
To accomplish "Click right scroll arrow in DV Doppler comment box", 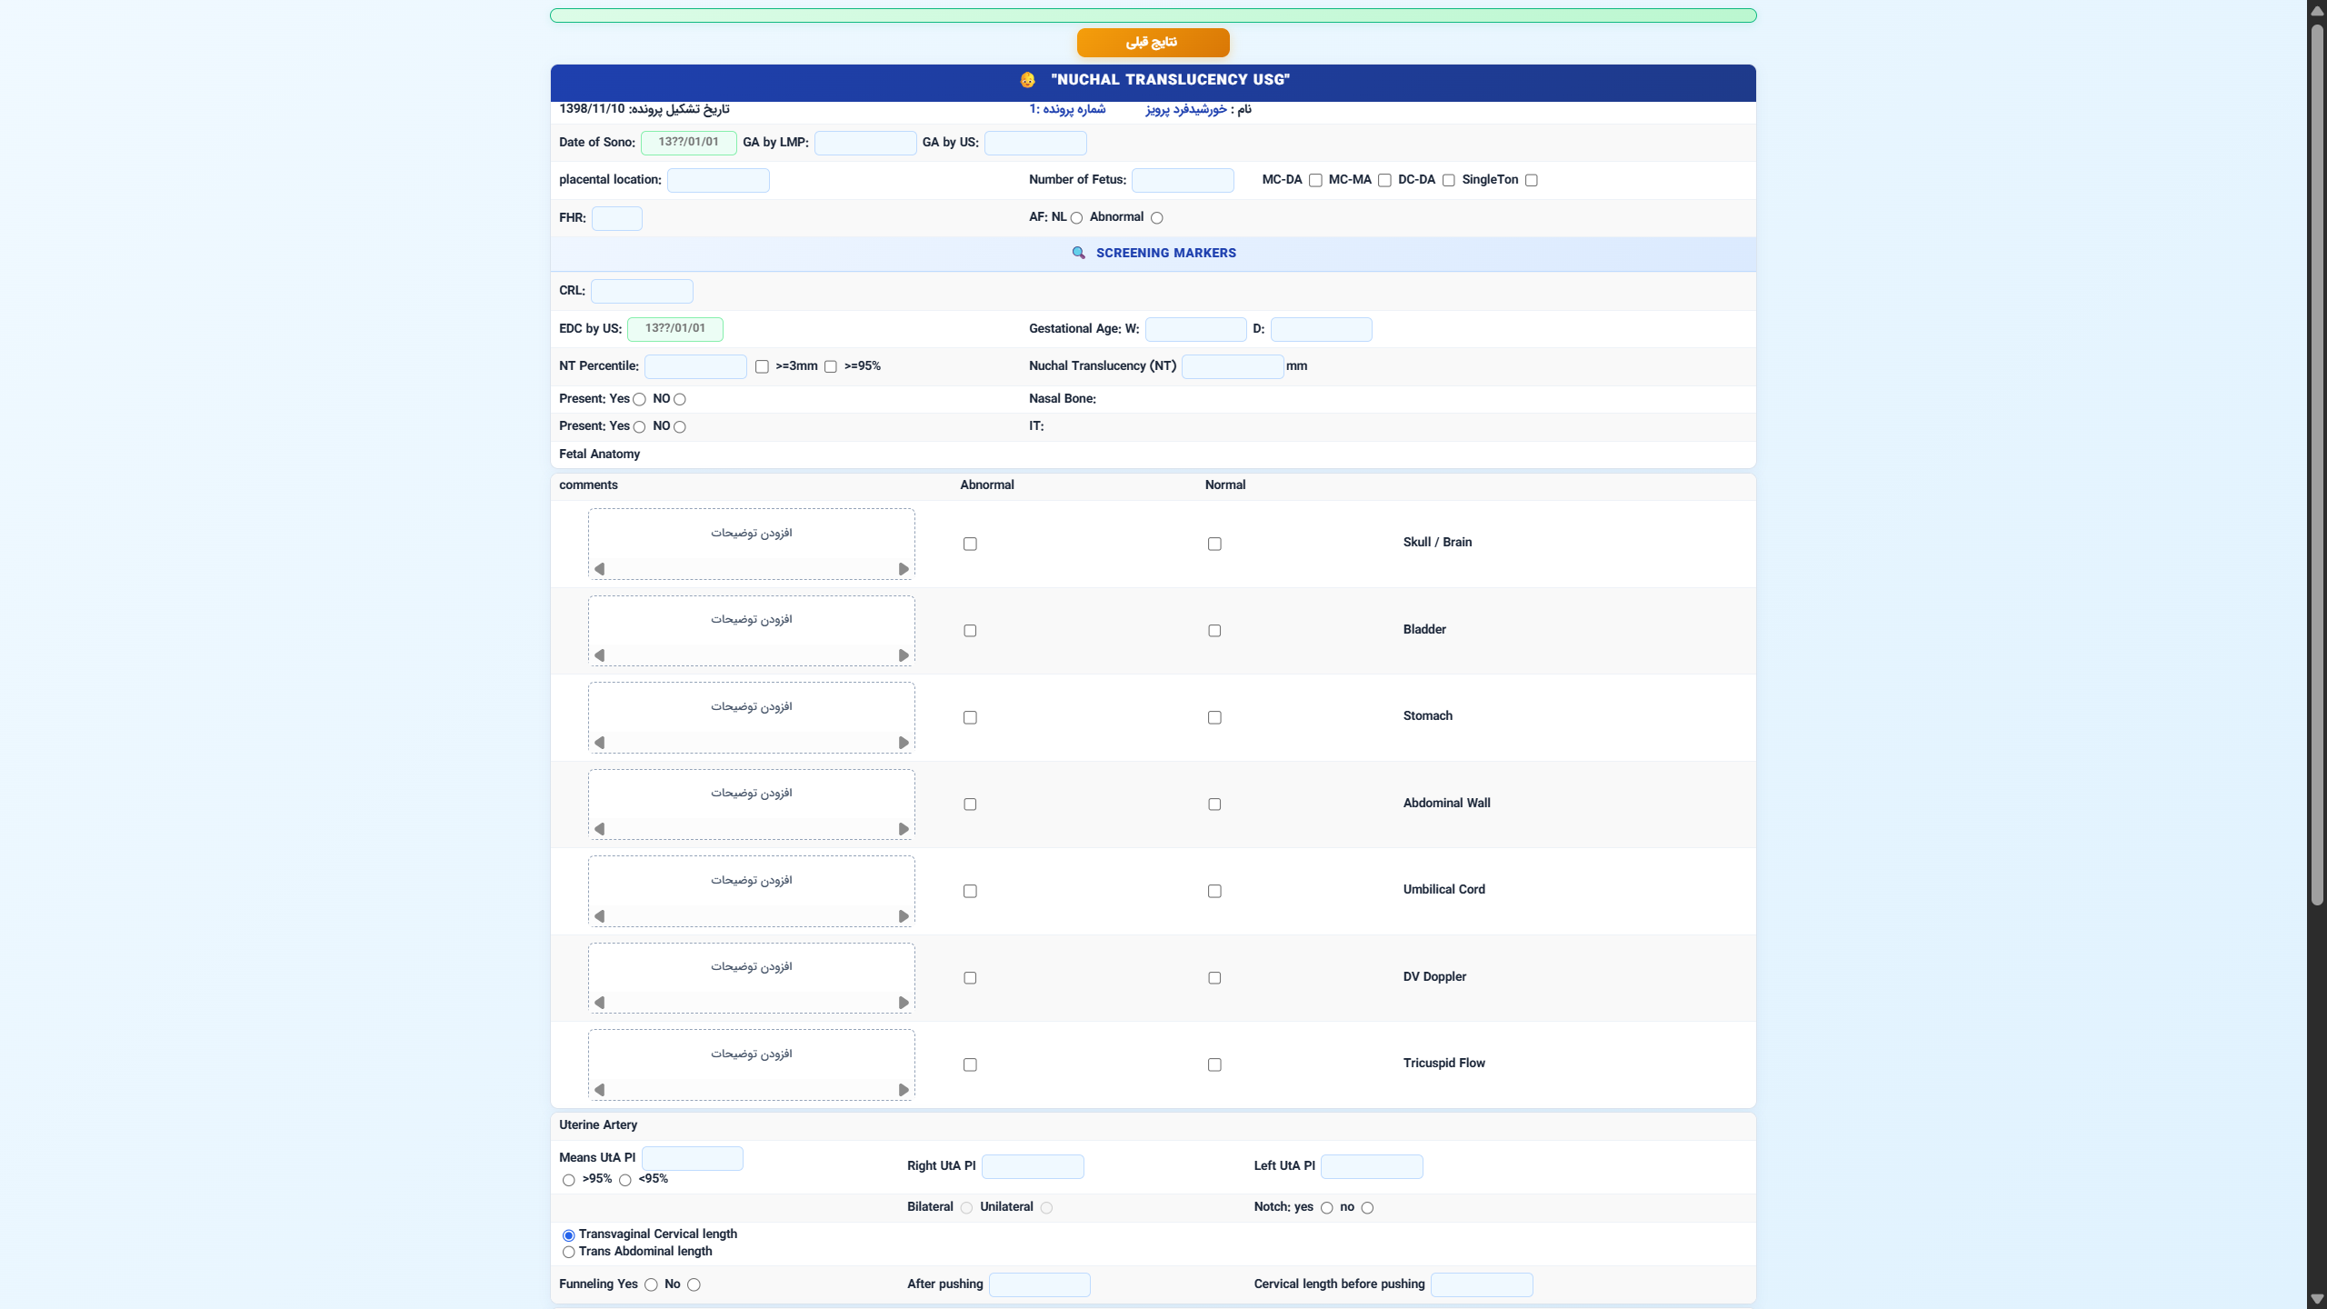I will 904,1003.
